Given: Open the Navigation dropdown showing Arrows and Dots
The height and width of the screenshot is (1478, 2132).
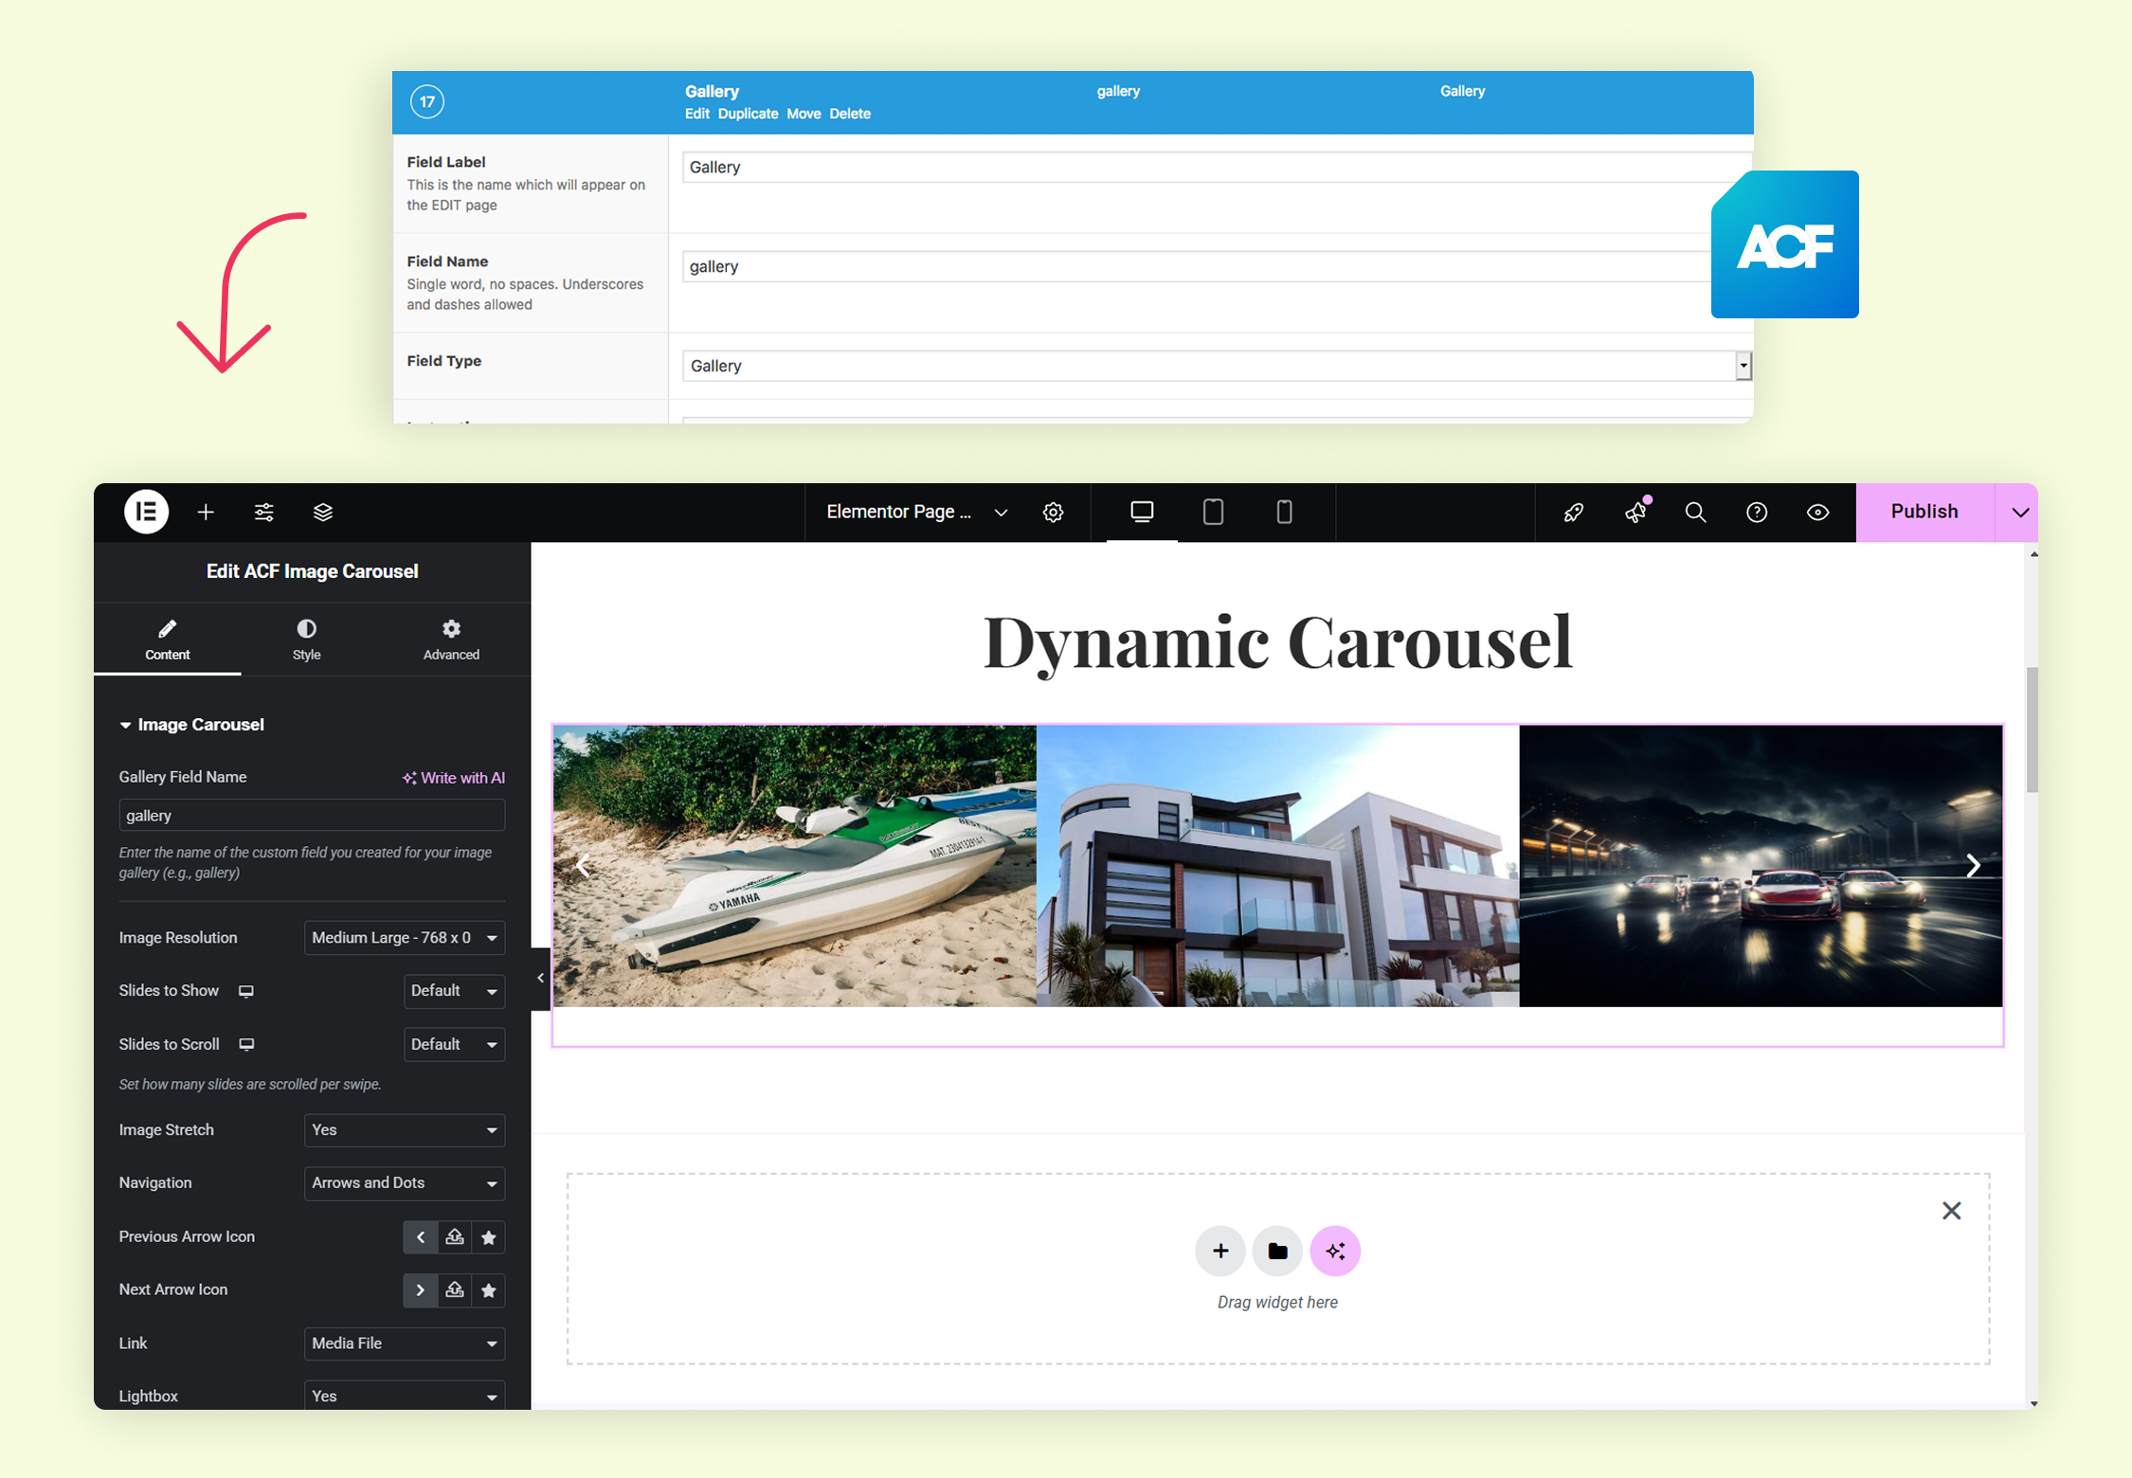Looking at the screenshot, I should [404, 1182].
